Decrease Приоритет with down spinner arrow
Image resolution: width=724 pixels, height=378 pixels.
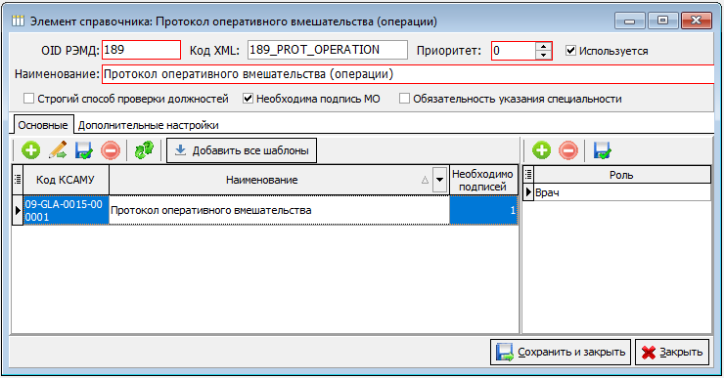click(x=543, y=55)
